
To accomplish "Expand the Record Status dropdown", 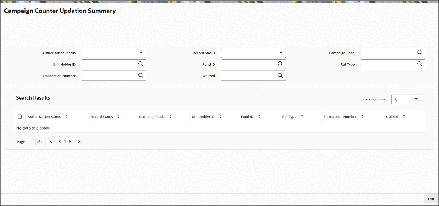I will point(281,53).
